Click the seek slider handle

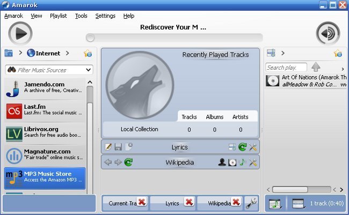click(x=90, y=38)
